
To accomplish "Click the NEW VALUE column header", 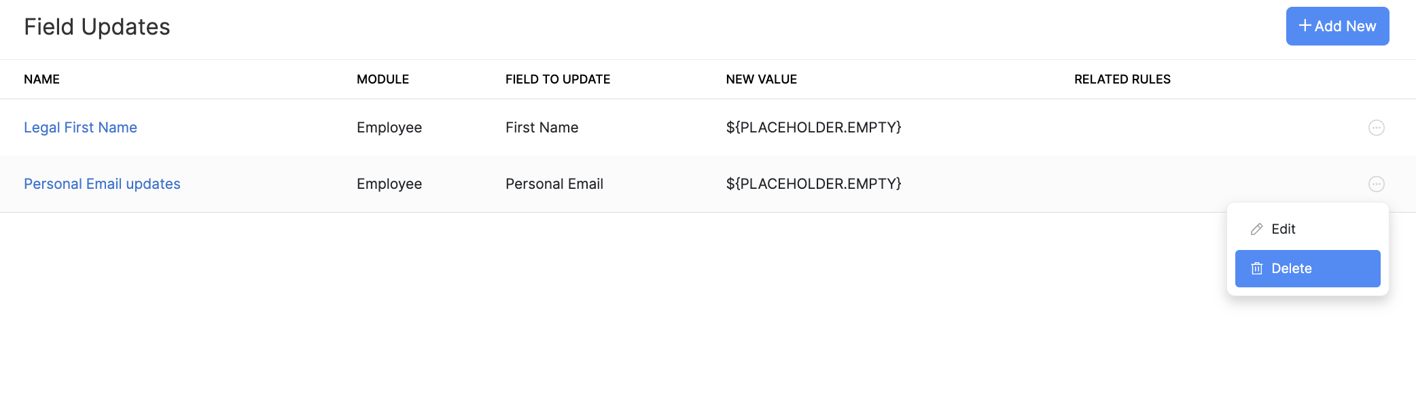I will point(761,79).
